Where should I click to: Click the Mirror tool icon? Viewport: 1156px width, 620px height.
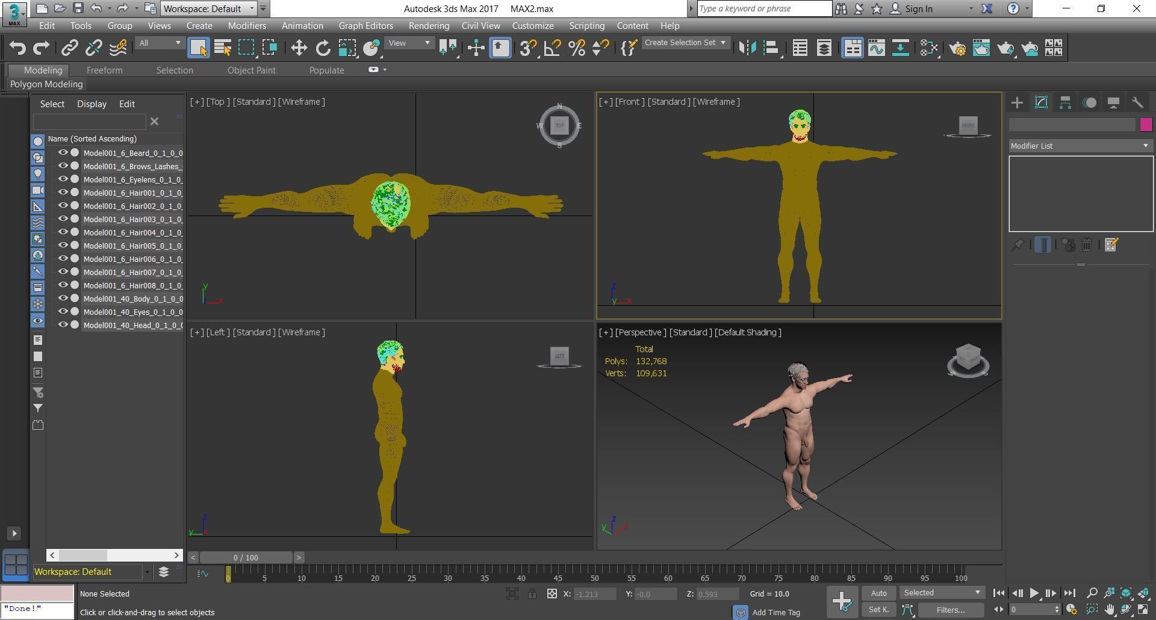(x=747, y=48)
